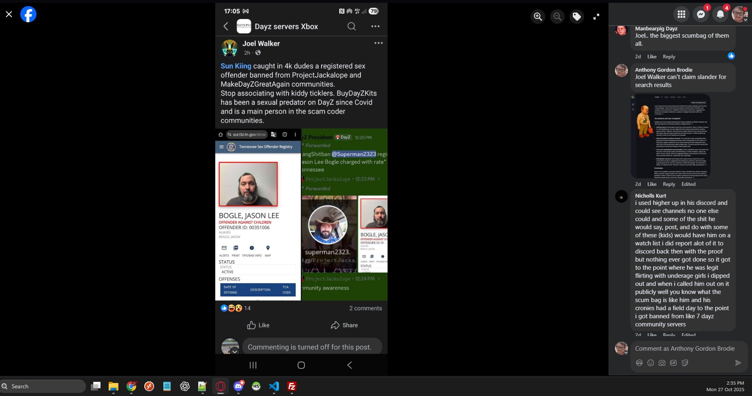Reply to Anthony Gordon Brodie's comment
The height and width of the screenshot is (396, 752).
click(x=669, y=184)
